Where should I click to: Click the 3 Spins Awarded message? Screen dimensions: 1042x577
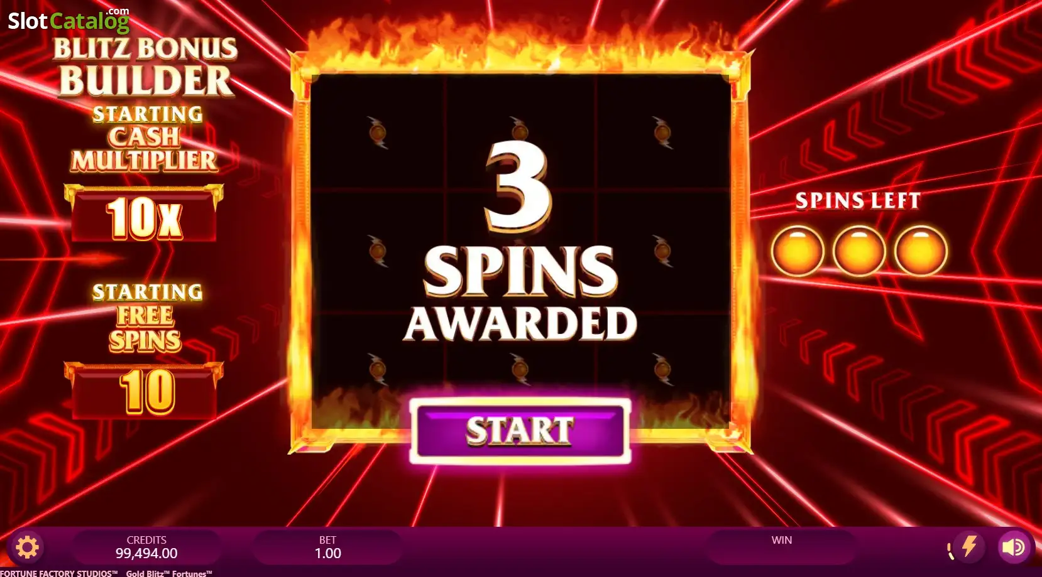(520, 242)
